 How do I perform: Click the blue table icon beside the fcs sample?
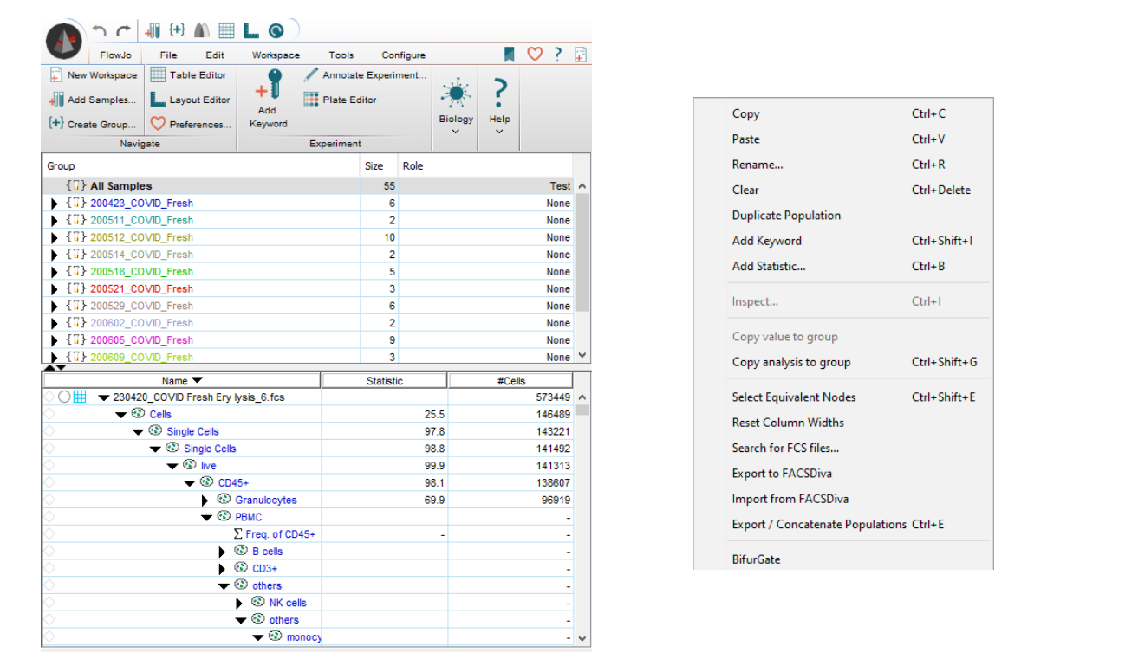coord(79,397)
